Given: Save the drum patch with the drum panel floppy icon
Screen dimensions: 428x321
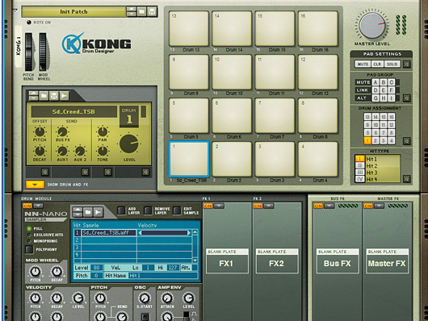Looking at the screenshot, I should pyautogui.click(x=54, y=95).
